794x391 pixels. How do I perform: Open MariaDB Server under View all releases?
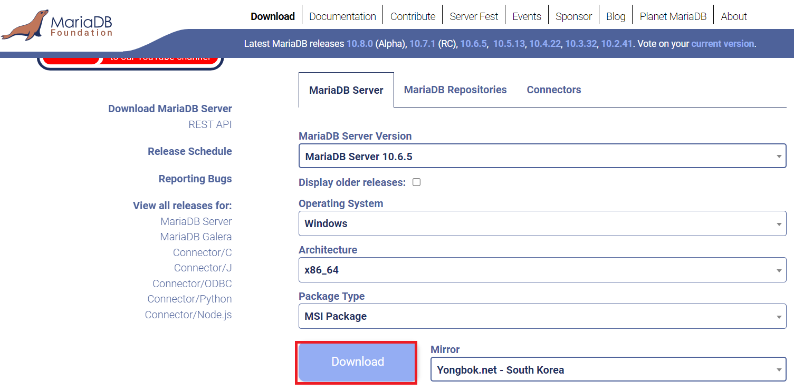click(196, 221)
